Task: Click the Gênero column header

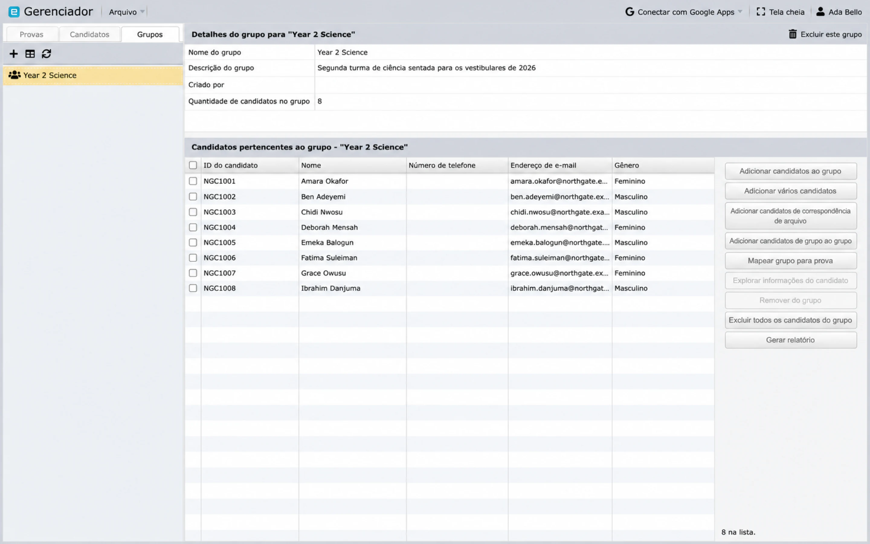Action: tap(663, 165)
